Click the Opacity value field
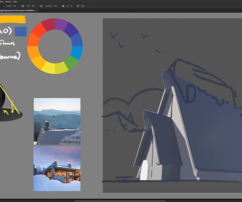 click(x=15, y=6)
